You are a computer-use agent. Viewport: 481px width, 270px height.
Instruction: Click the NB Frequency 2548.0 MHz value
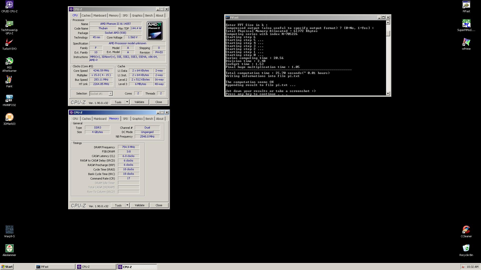[147, 136]
